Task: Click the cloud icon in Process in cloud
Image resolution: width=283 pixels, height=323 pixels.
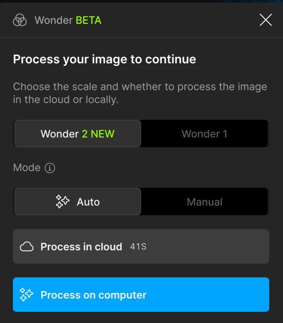Action: (x=27, y=247)
